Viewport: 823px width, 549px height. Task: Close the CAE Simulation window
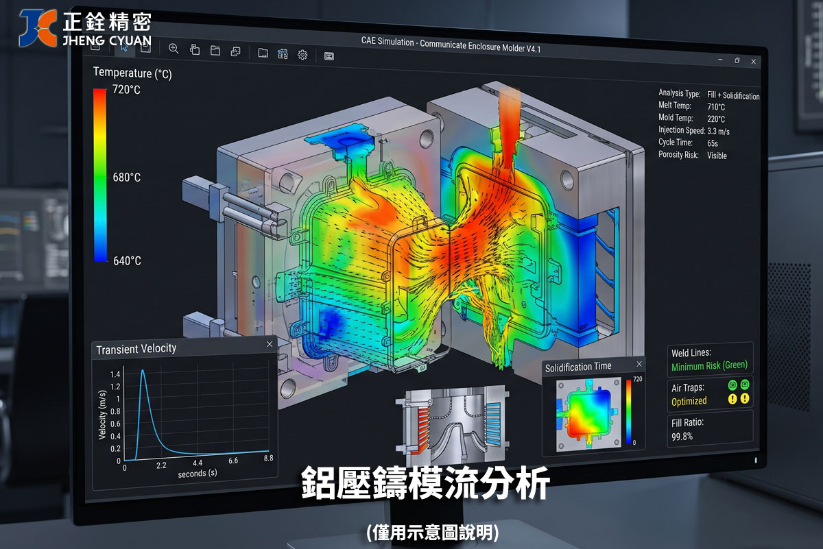(x=754, y=62)
